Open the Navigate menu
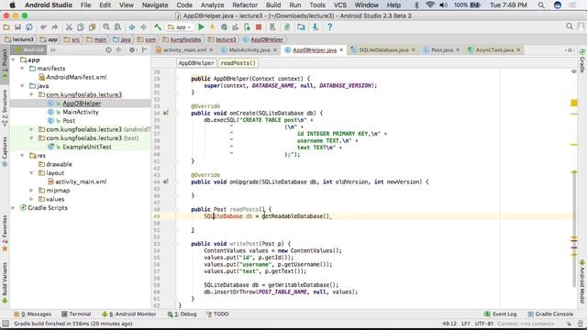Image resolution: width=587 pixels, height=330 pixels. (x=155, y=5)
